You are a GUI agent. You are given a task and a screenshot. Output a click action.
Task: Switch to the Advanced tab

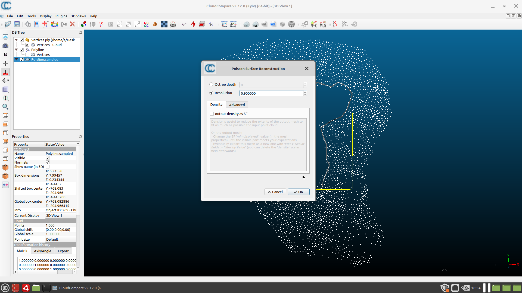click(x=237, y=105)
